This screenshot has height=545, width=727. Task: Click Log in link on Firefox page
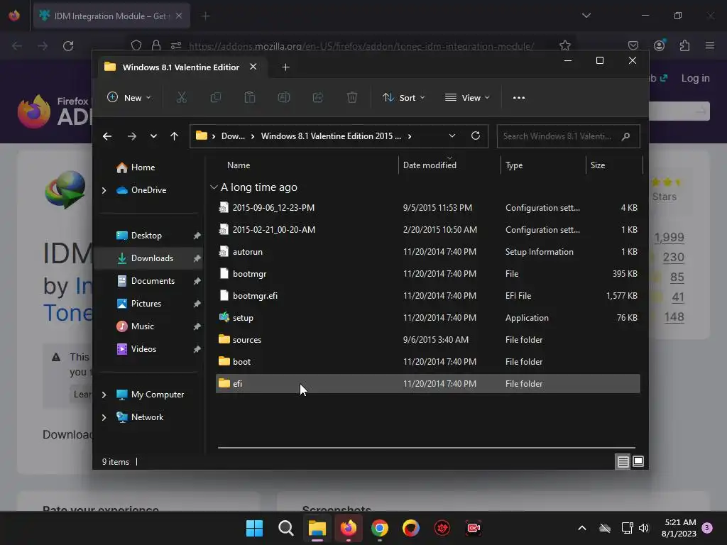tap(695, 78)
